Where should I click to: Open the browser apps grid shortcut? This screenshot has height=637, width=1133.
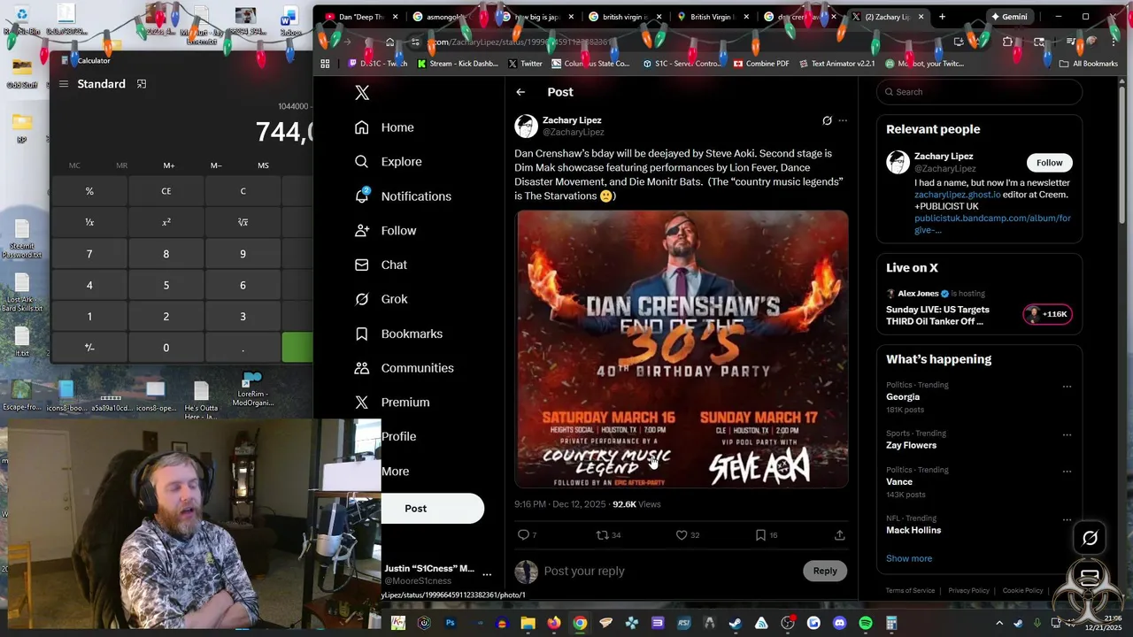[x=325, y=64]
